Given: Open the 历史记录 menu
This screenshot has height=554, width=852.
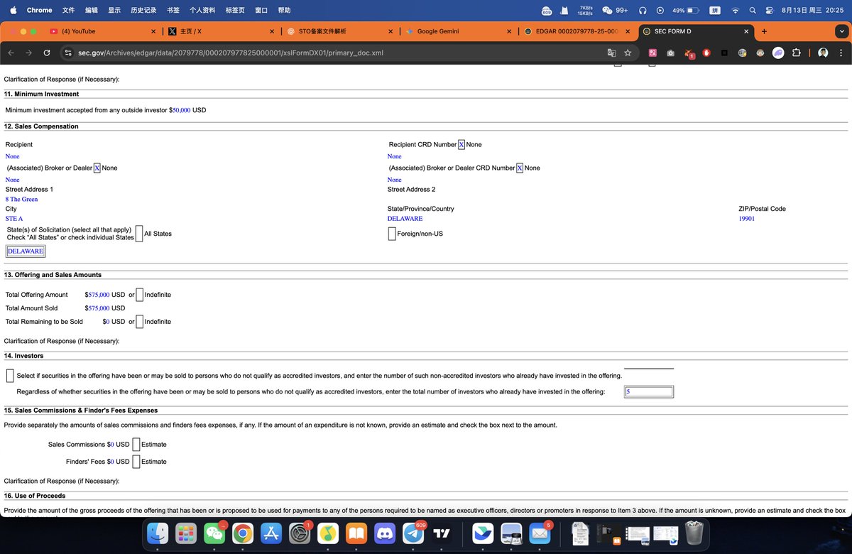Looking at the screenshot, I should click(143, 11).
